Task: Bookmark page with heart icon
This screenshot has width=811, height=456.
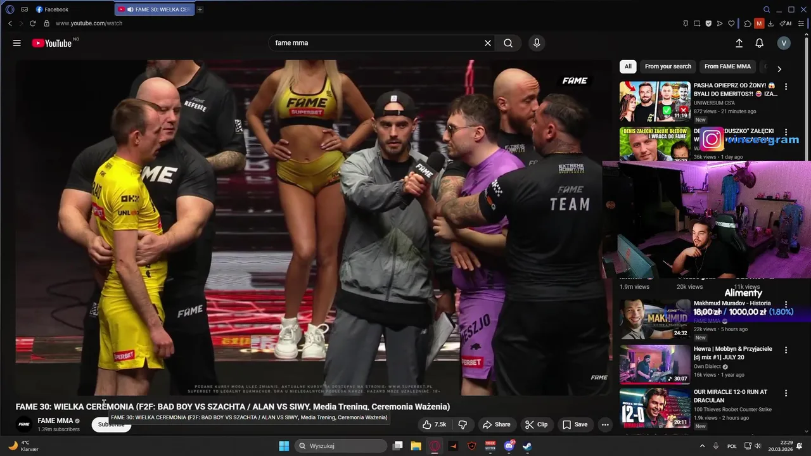Action: coord(731,23)
